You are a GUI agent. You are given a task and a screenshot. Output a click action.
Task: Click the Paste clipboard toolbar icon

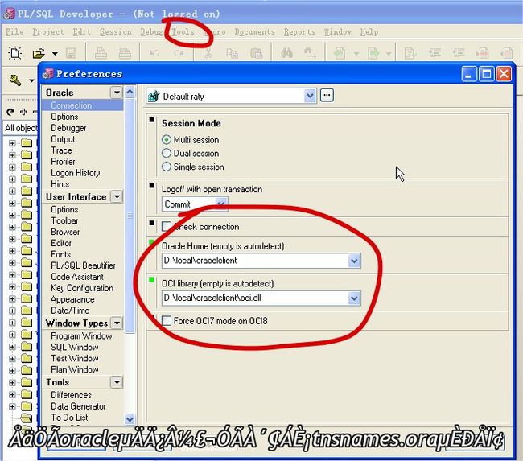click(256, 53)
